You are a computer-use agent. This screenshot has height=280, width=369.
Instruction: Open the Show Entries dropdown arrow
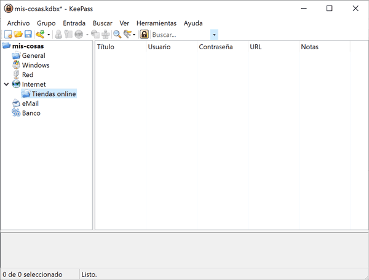coord(134,34)
